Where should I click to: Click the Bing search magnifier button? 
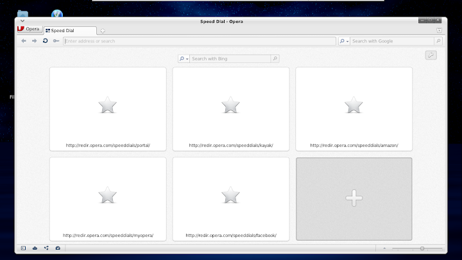(x=275, y=58)
